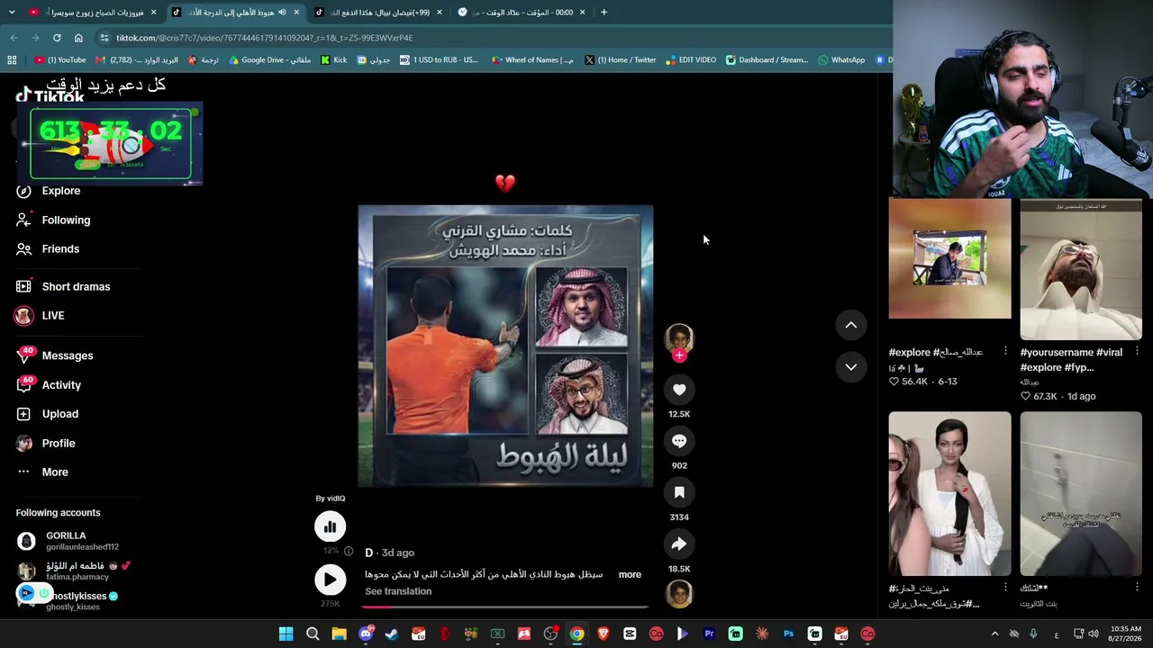
Task: Switch to the 00:00 timer tab
Action: 521,13
